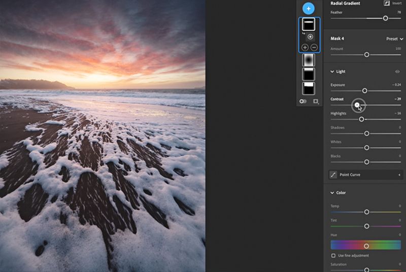Click the Add to mask plus icon

click(x=304, y=47)
